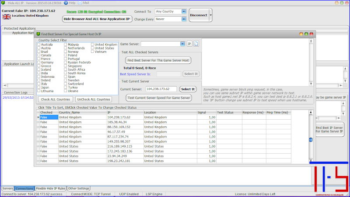Image resolution: width=350 pixels, height=197 pixels.
Task: Open the Other Settings tab
Action: pos(79,189)
